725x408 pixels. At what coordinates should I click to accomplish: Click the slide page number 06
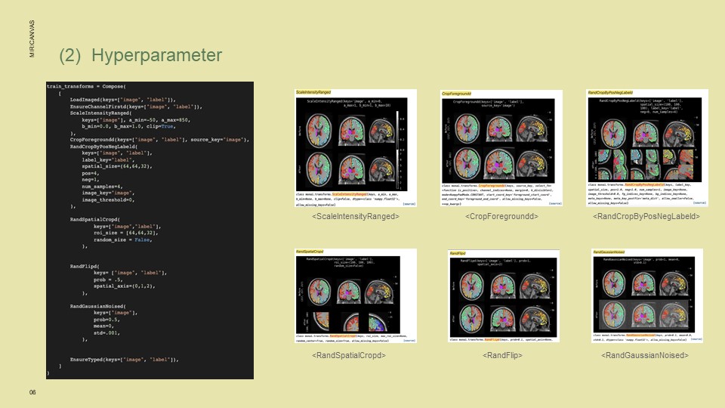[x=32, y=392]
